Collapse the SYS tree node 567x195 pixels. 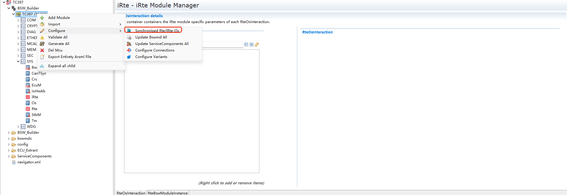tap(18, 62)
